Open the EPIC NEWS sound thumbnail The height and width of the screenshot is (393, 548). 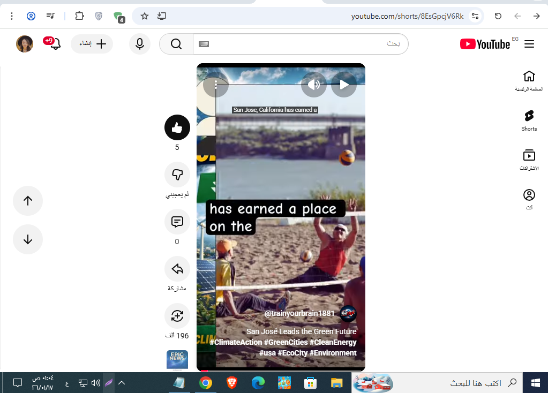pos(177,360)
